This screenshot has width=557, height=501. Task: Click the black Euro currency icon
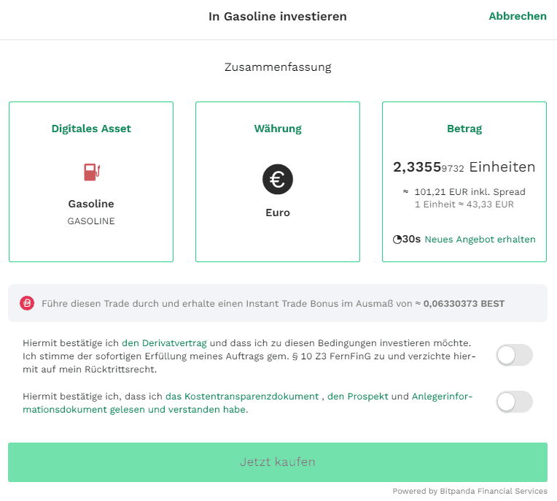(x=278, y=179)
